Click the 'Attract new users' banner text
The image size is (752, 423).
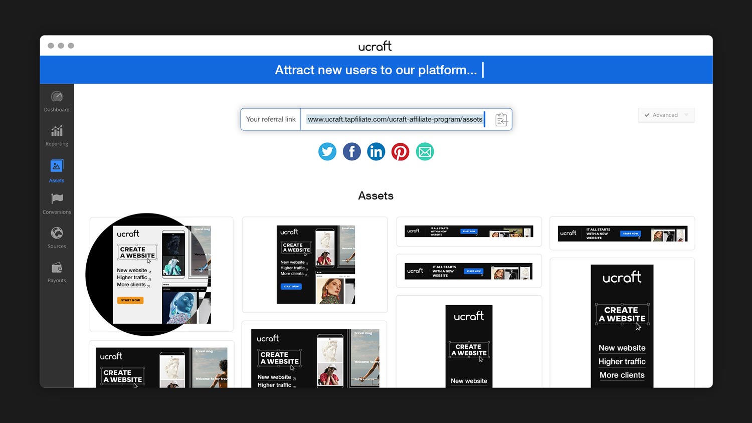click(x=376, y=70)
